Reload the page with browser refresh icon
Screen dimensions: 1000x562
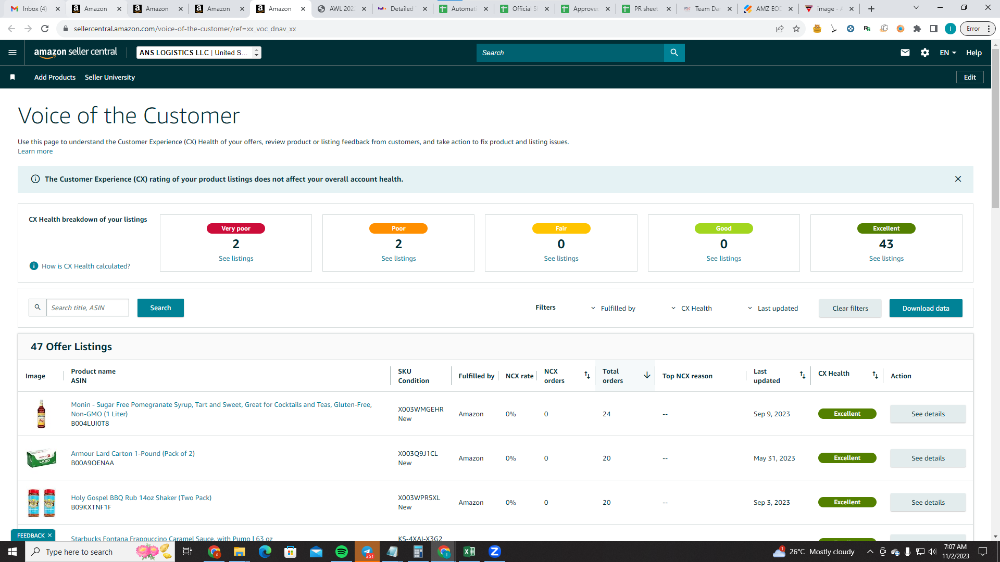45,29
